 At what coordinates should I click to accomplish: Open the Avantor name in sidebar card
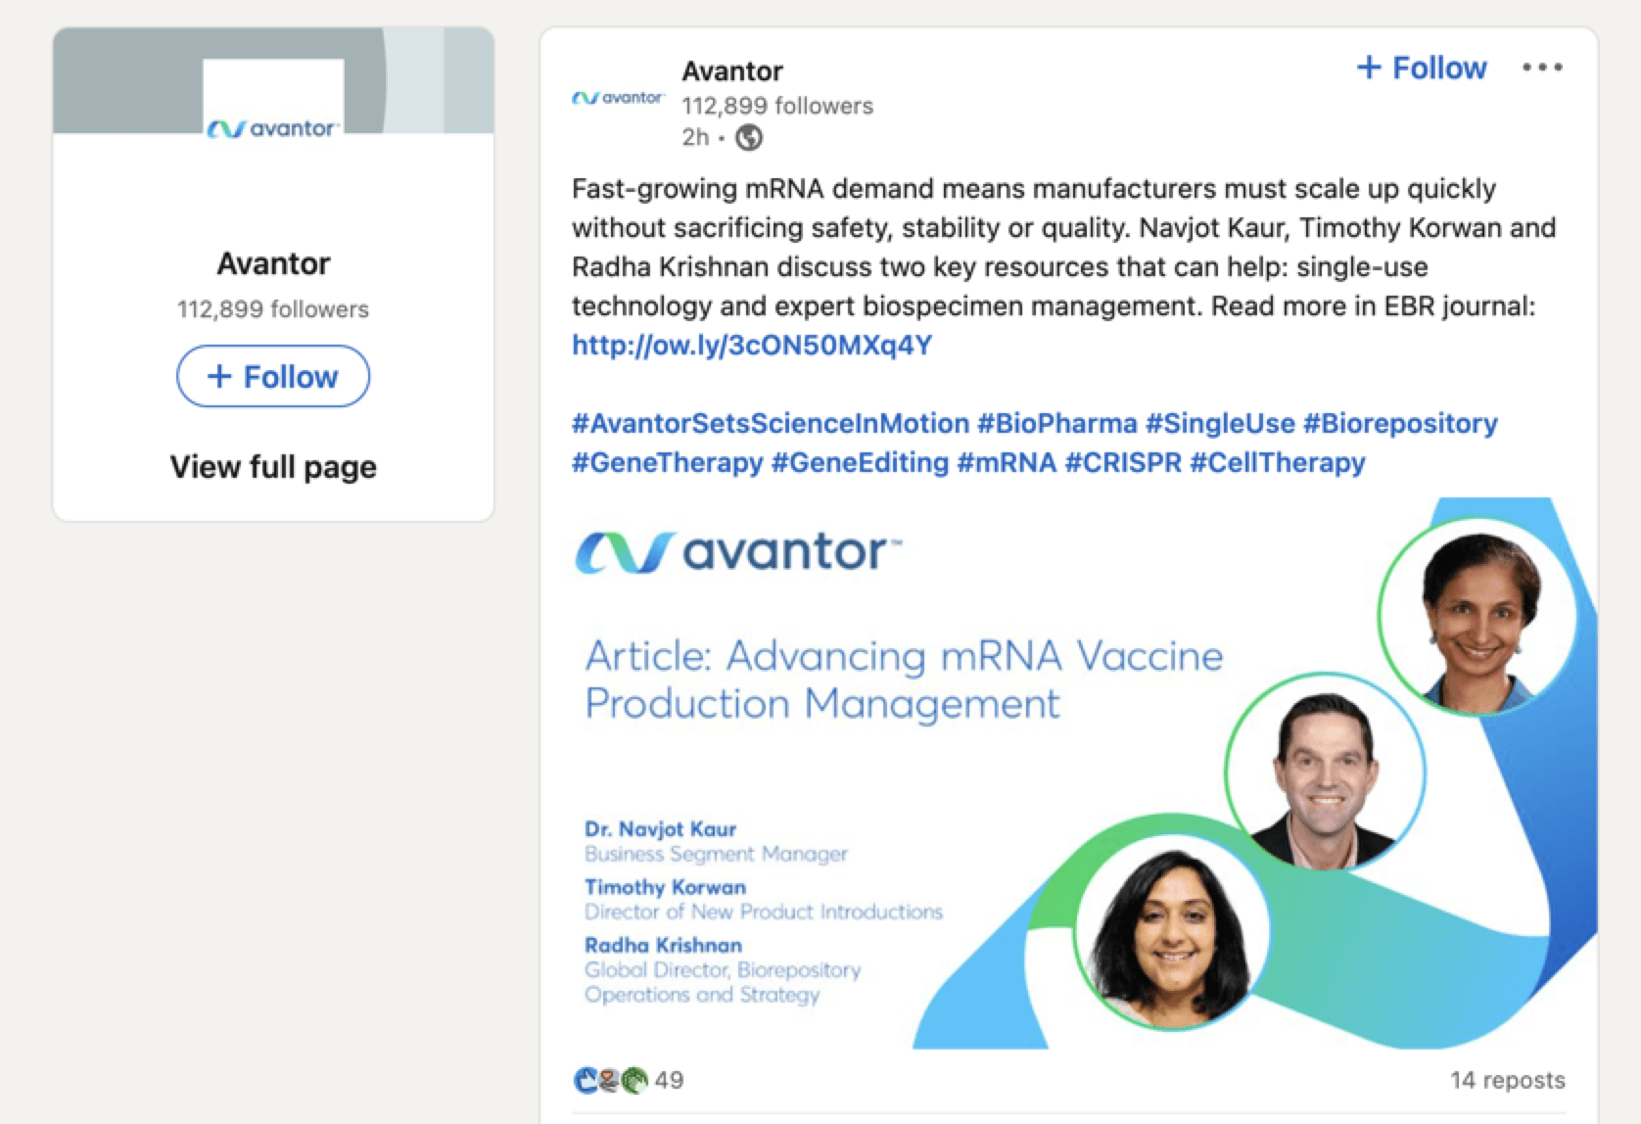273,263
